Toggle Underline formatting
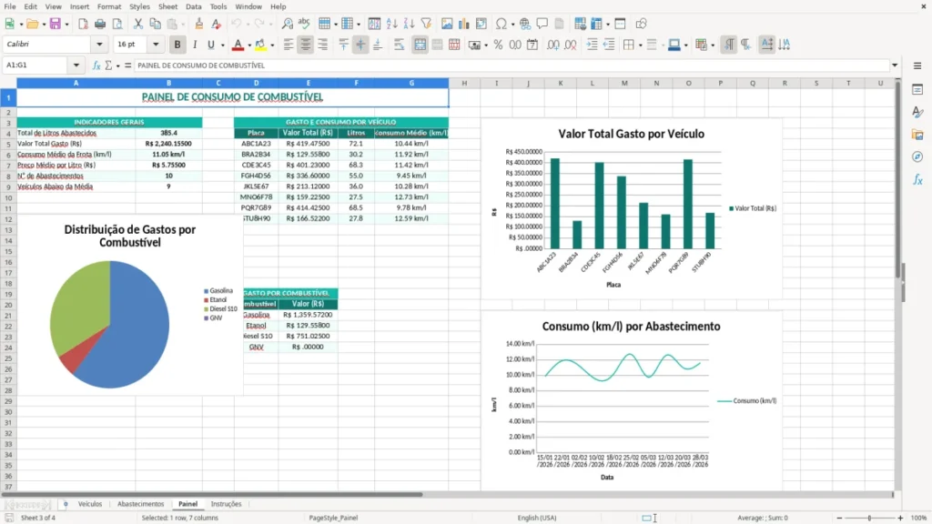Image resolution: width=932 pixels, height=524 pixels. pyautogui.click(x=211, y=45)
